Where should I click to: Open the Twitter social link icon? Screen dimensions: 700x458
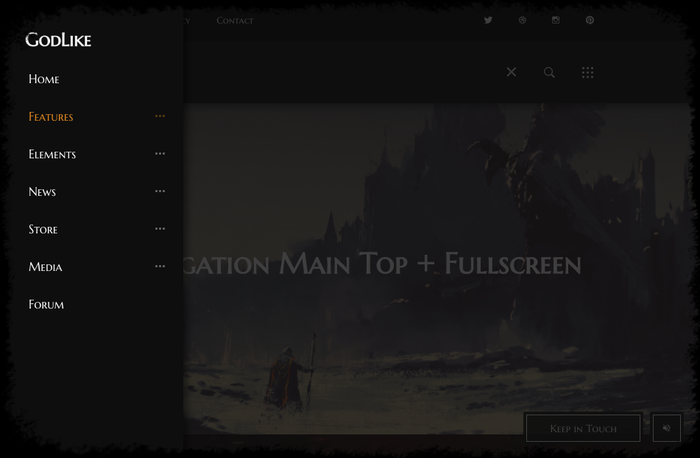tap(488, 21)
